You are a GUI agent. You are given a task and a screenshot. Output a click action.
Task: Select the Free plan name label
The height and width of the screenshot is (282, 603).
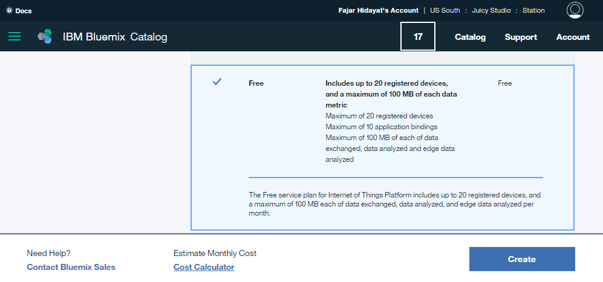(x=256, y=83)
